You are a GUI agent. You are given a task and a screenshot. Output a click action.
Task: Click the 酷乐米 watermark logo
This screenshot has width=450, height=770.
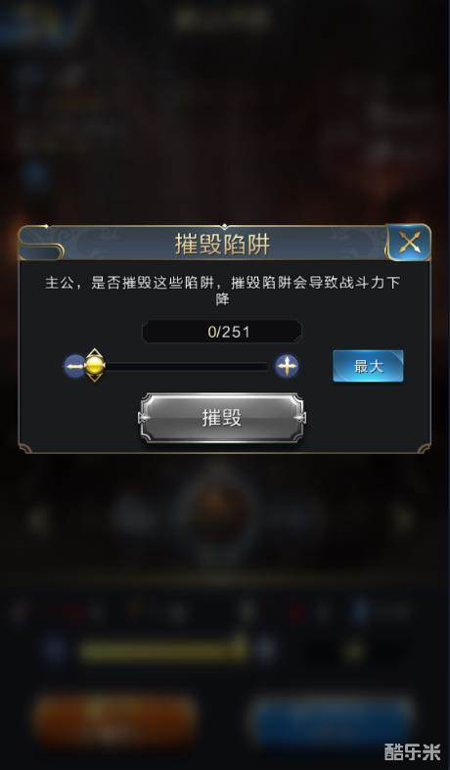(x=413, y=752)
